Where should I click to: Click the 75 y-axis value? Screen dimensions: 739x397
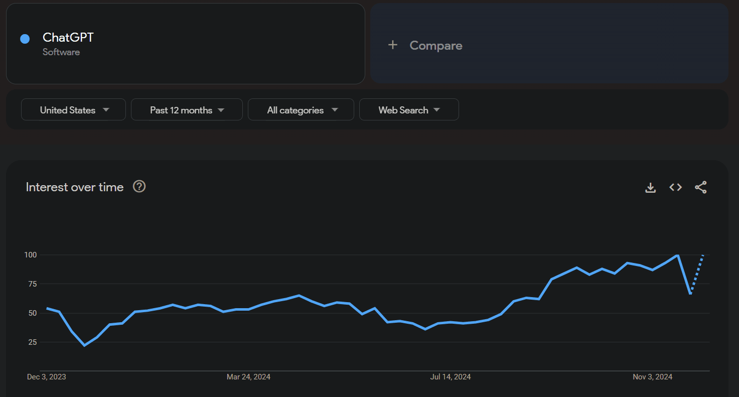pos(33,284)
